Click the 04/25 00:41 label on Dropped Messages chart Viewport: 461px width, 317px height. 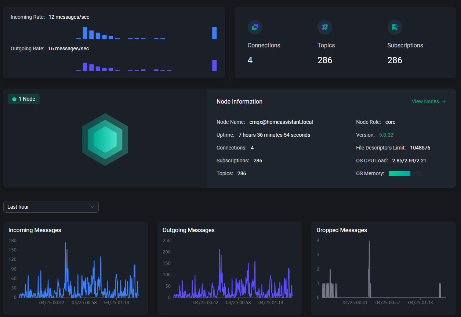tap(355, 303)
